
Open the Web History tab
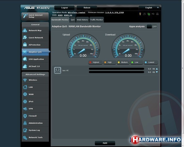82,20
